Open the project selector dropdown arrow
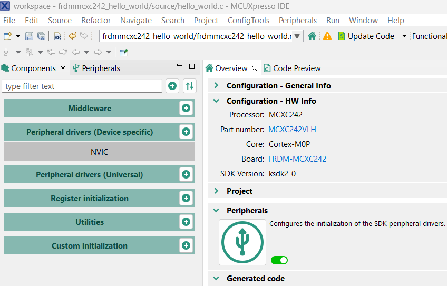This screenshot has width=447, height=286. [297, 36]
